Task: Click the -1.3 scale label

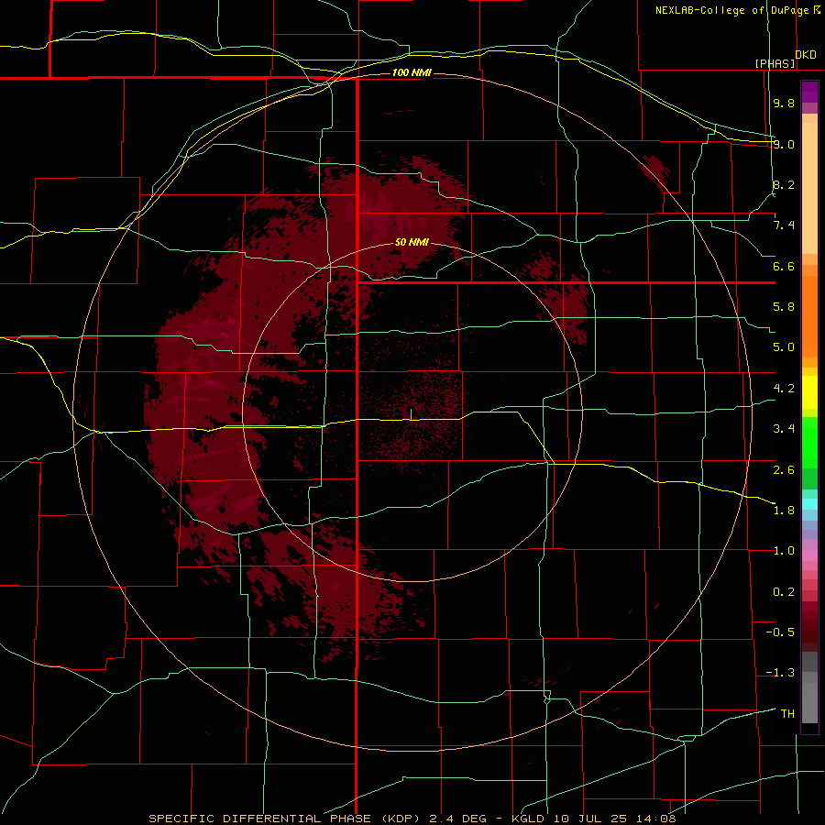Action: (780, 673)
